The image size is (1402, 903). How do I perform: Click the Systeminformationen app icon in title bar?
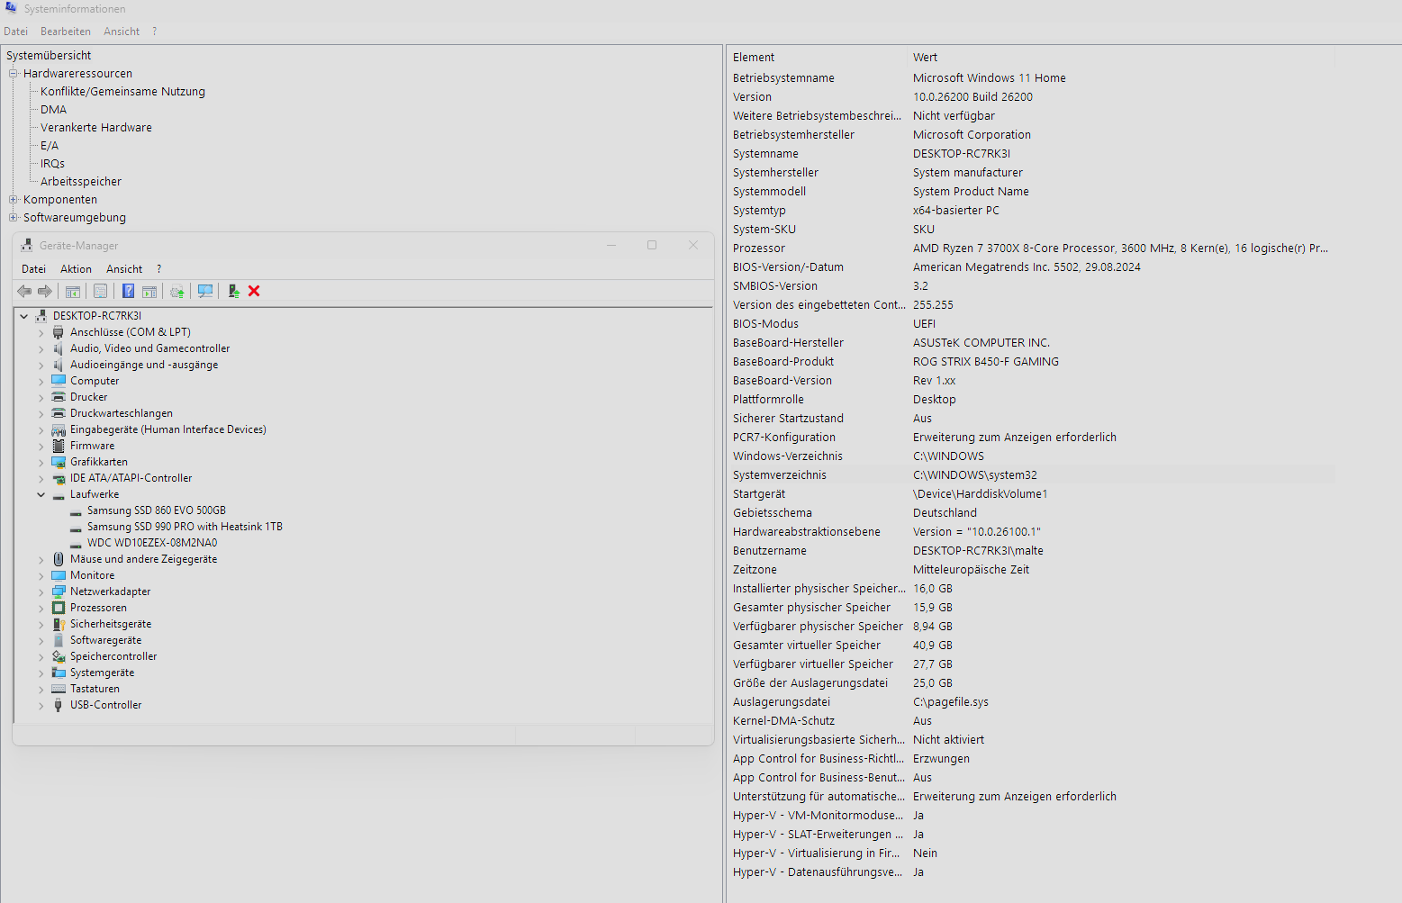point(11,8)
